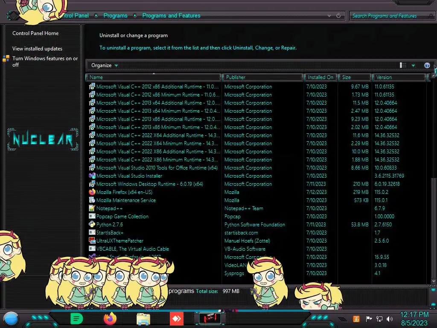
Task: Select Microsoft Visual C++ 2012 x86 Additional Runtime
Action: pyautogui.click(x=157, y=87)
